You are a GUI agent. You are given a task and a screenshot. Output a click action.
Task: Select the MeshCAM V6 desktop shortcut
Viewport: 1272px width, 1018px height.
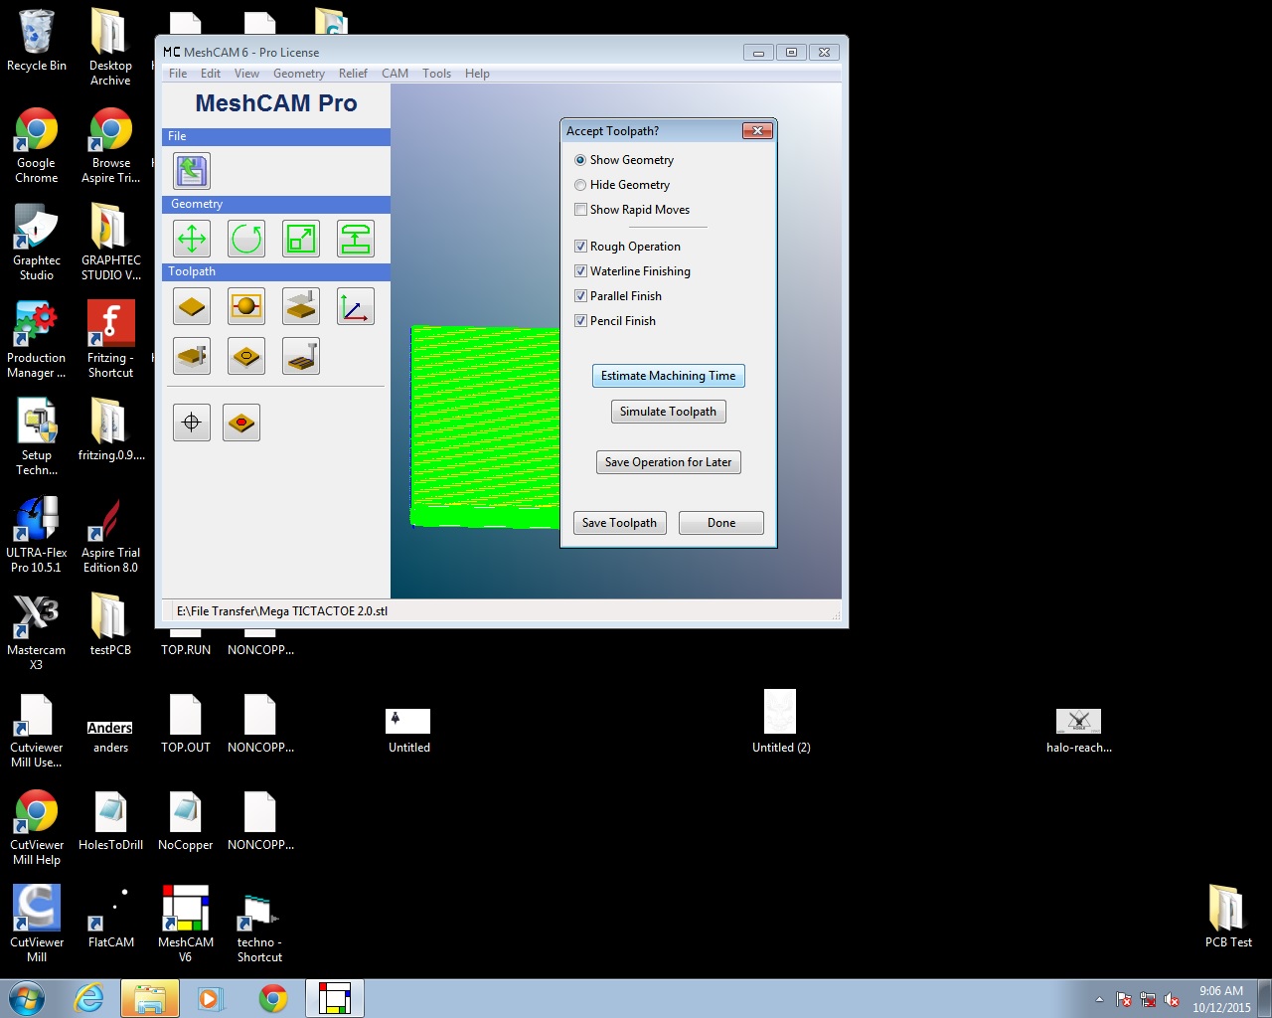(186, 925)
